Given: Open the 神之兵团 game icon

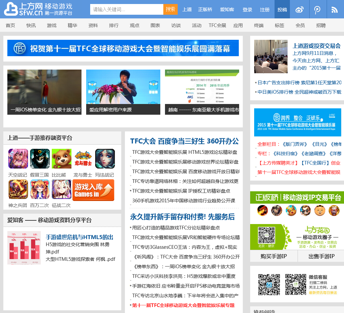Looking at the screenshot, I should tap(18, 189).
